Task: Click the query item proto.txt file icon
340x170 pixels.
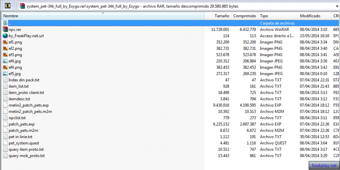Action: pos(5,149)
